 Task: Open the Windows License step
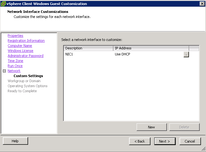coord(21,51)
